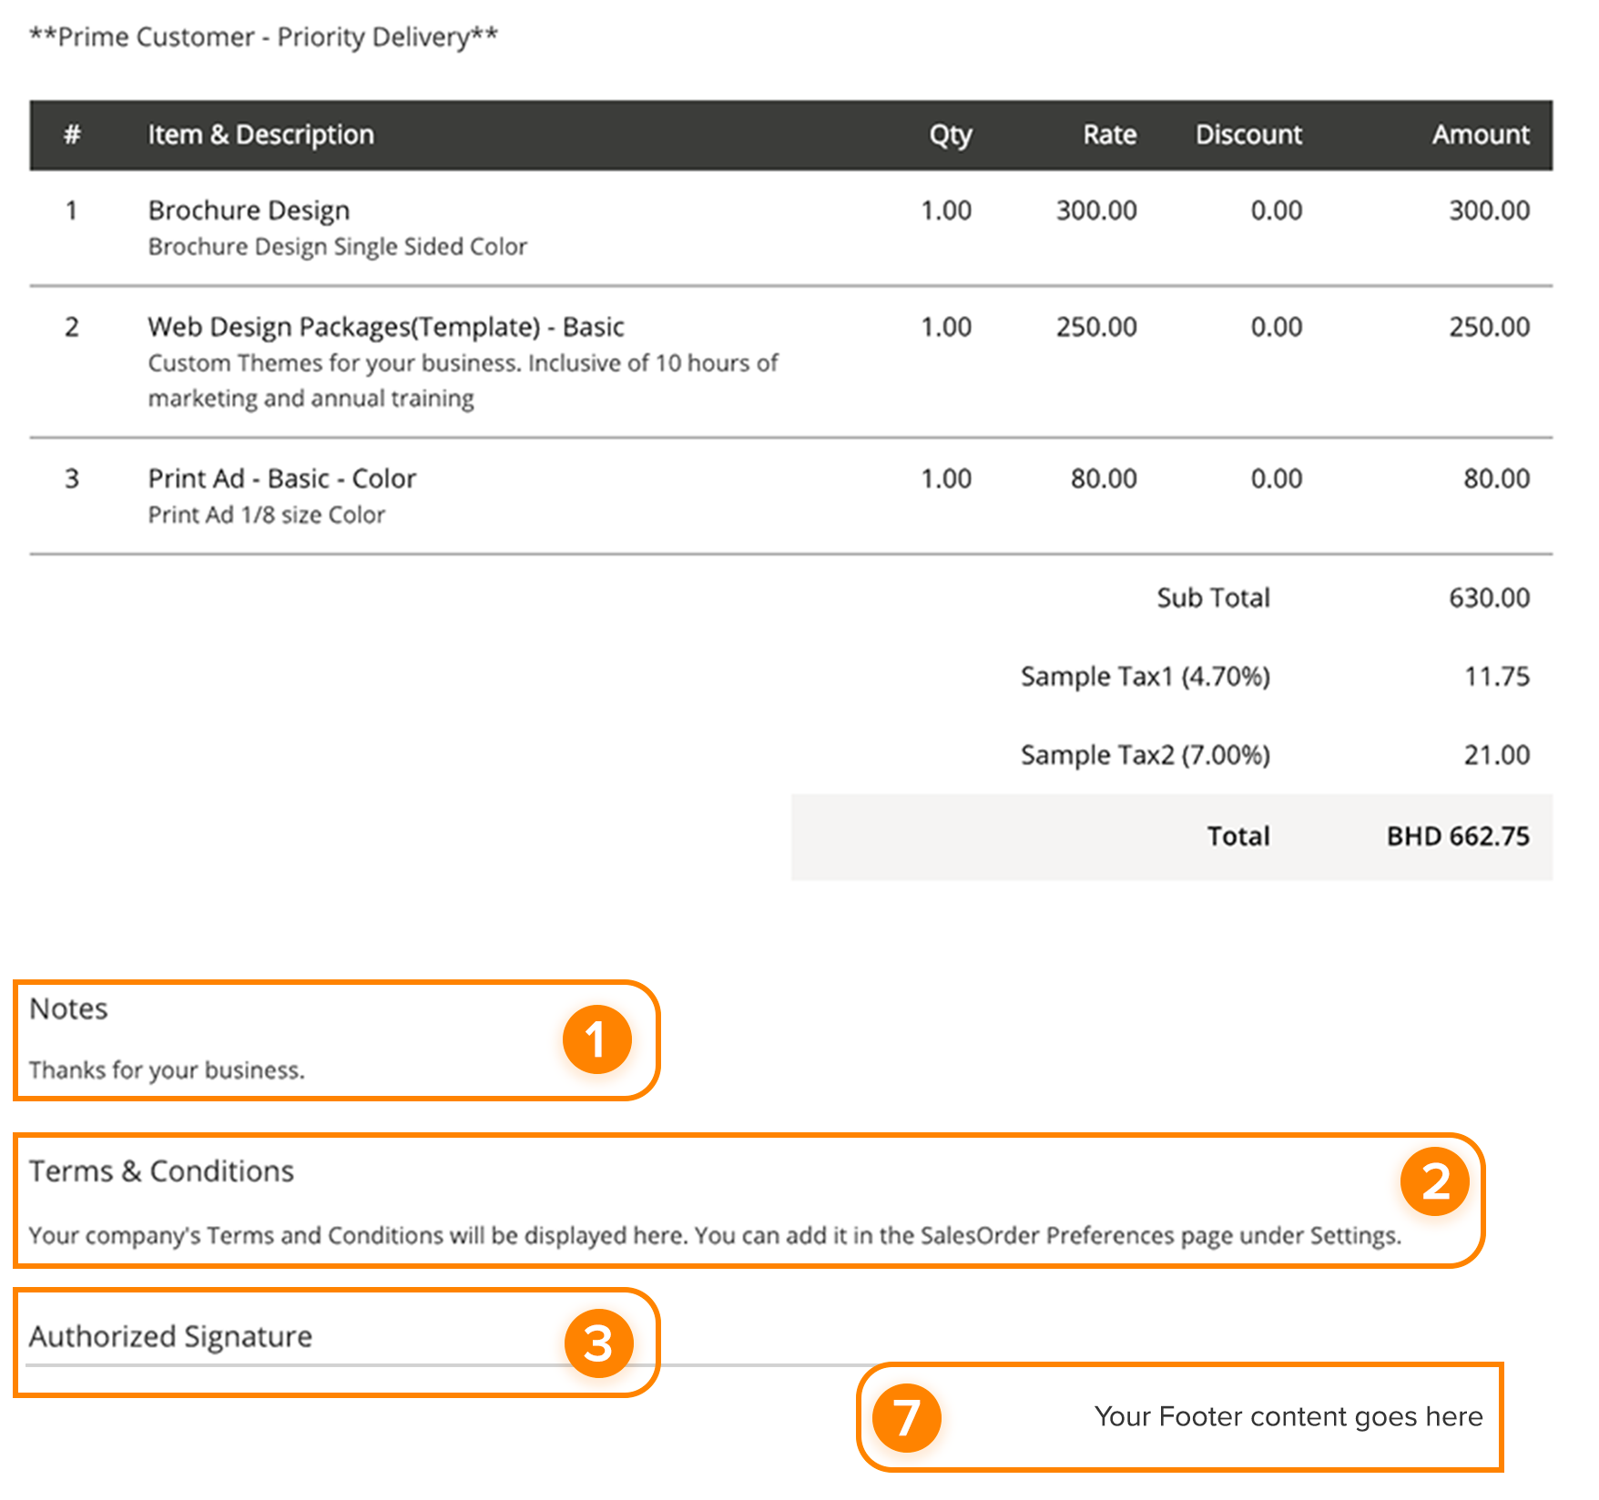Click the footer content placeholder text
Image resolution: width=1599 pixels, height=1500 pixels.
click(1288, 1417)
